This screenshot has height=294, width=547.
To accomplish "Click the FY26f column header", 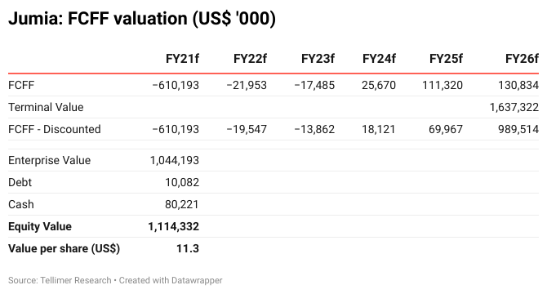I will coord(522,59).
